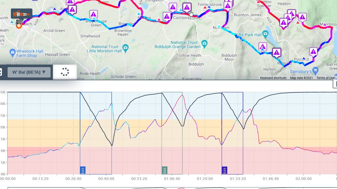Screen dimensions: 337x189
Task: Click the green Edit tag on middle segment
Action: 164,170
